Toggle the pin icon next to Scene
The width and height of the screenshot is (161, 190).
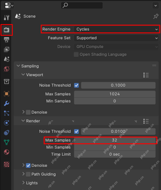click(x=156, y=16)
